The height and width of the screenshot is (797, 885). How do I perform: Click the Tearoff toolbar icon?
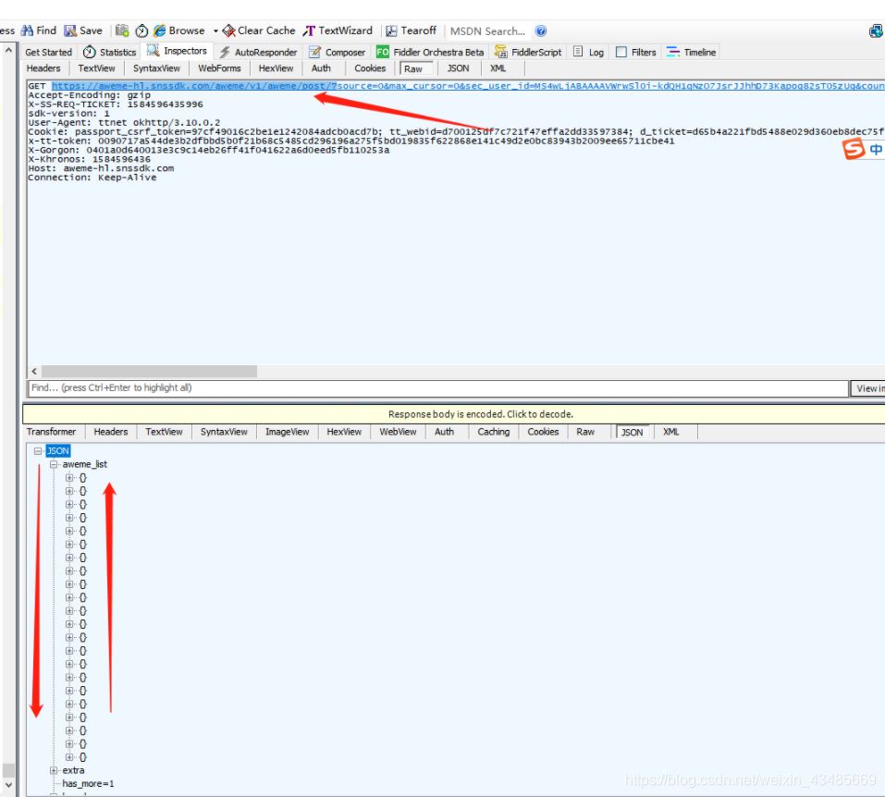[x=411, y=31]
